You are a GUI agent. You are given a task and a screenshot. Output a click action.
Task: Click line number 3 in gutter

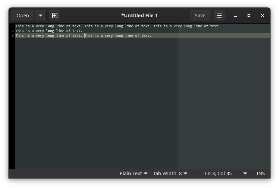pos(13,36)
